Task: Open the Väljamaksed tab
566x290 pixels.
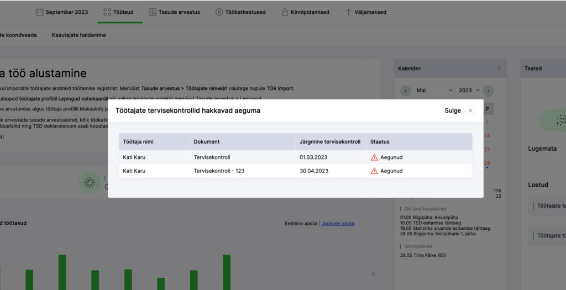Action: (366, 12)
